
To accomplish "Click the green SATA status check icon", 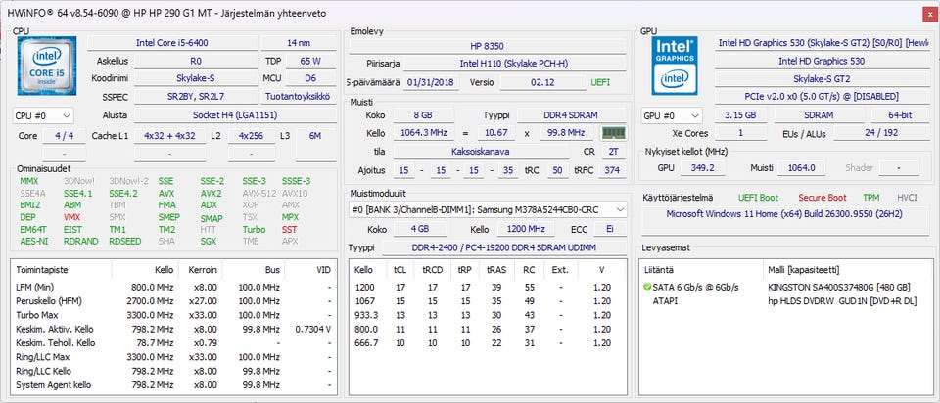I will pos(647,287).
